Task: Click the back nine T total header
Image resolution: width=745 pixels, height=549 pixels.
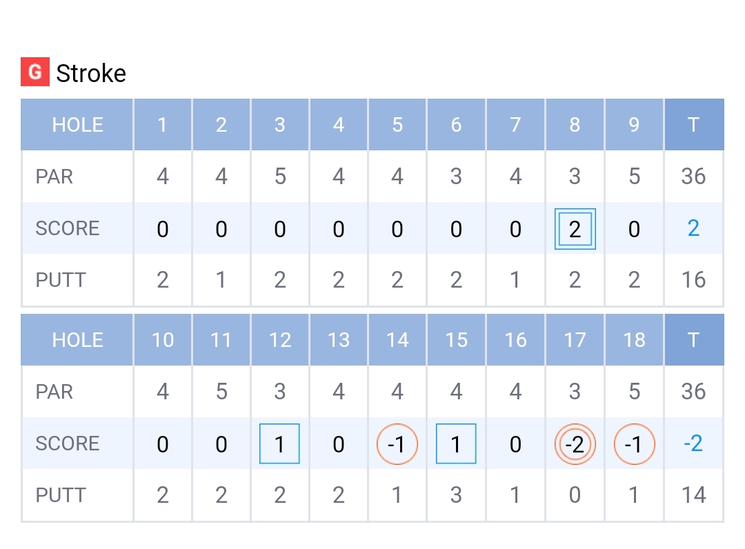Action: tap(693, 340)
